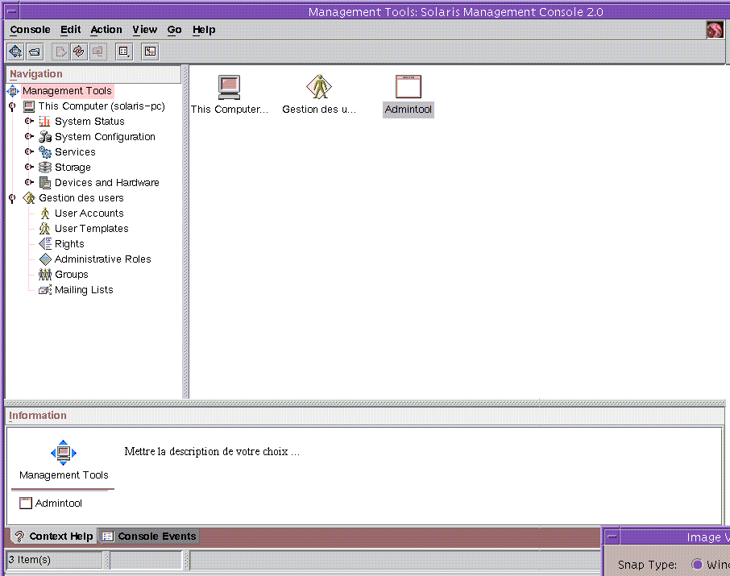The height and width of the screenshot is (576, 730).
Task: Expand the Storage node
Action: [x=29, y=167]
